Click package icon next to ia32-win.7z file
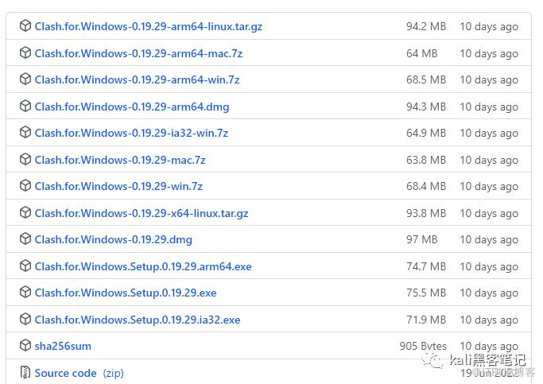The image size is (543, 384). 25,132
